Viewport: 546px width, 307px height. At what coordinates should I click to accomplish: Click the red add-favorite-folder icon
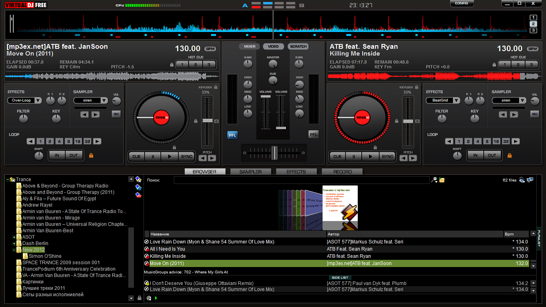tap(138, 195)
